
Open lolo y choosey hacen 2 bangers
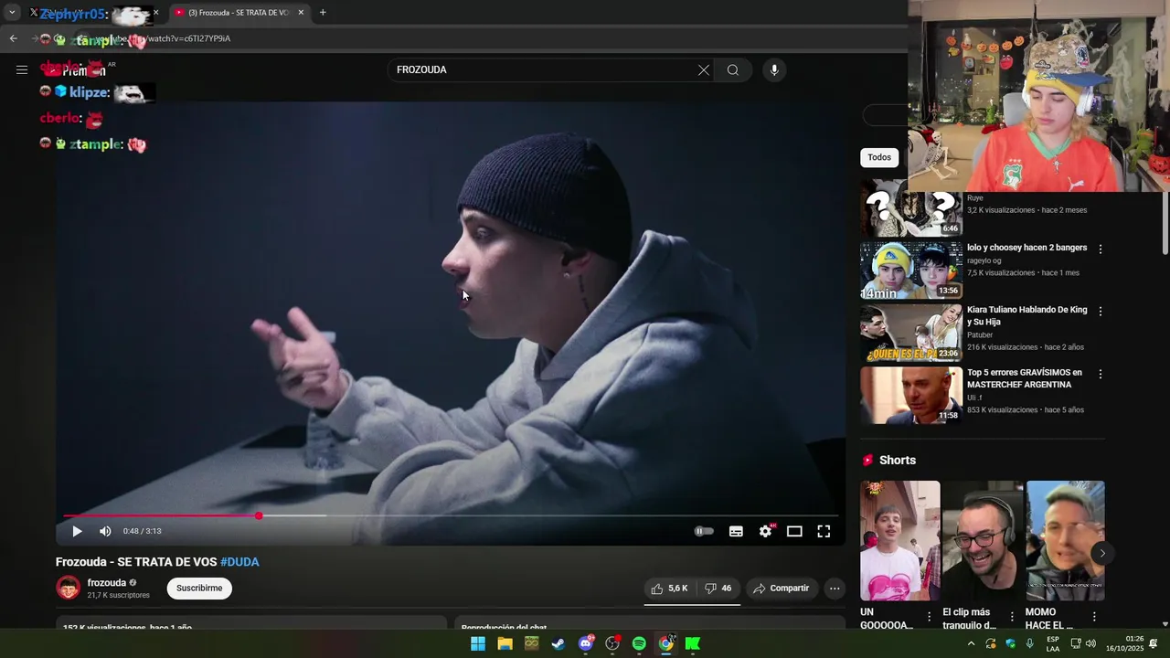[x=1027, y=248]
